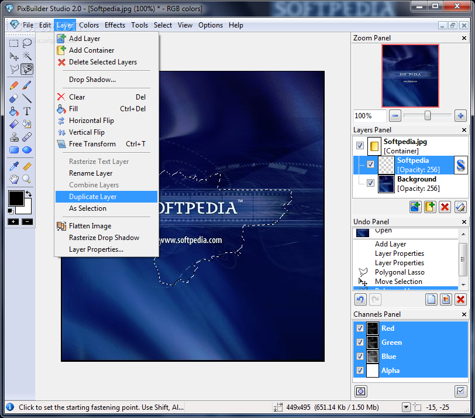The image size is (475, 418).
Task: Select the healing bandage tool
Action: 27,137
